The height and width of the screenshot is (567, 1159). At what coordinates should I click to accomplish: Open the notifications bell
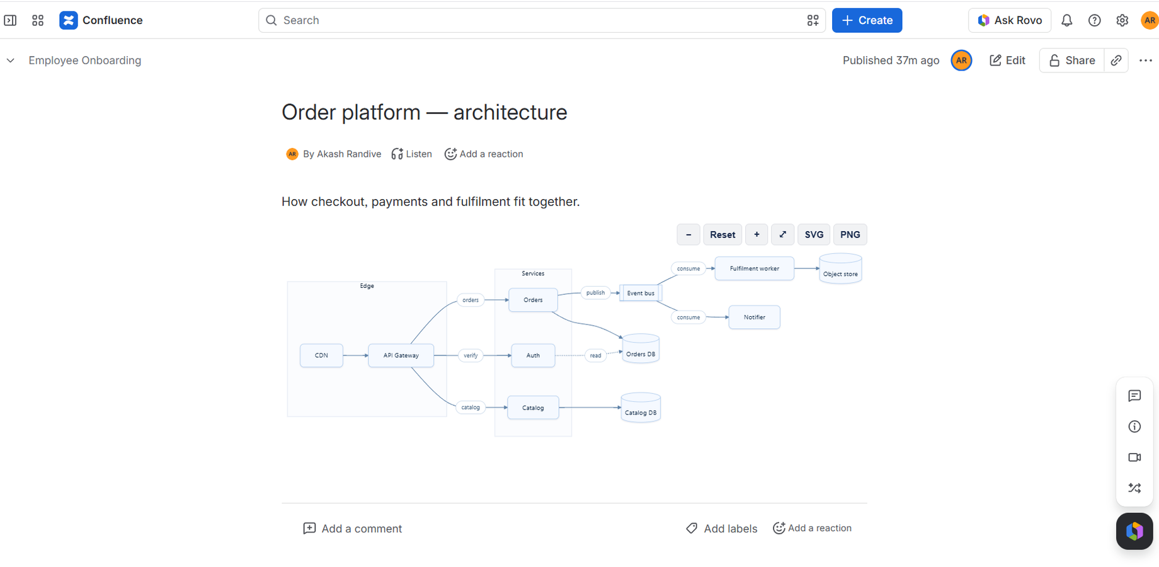1066,20
